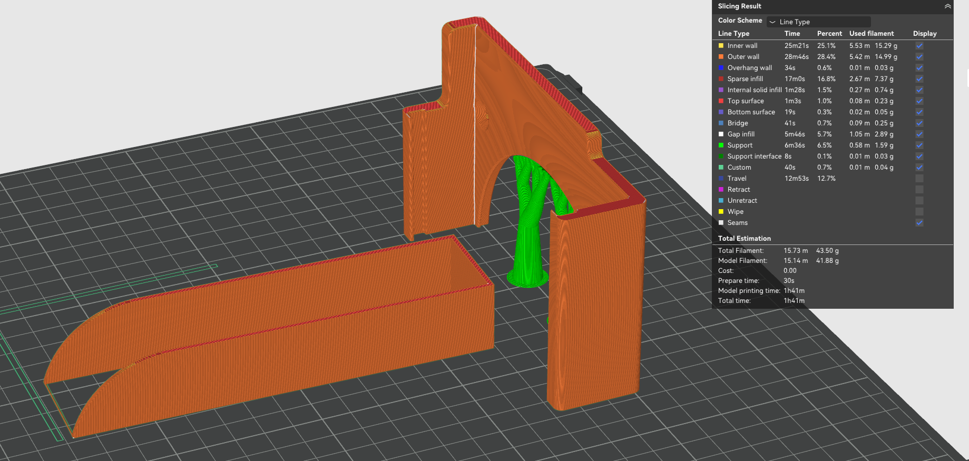Click the Overhang wall blue swatch

click(721, 68)
